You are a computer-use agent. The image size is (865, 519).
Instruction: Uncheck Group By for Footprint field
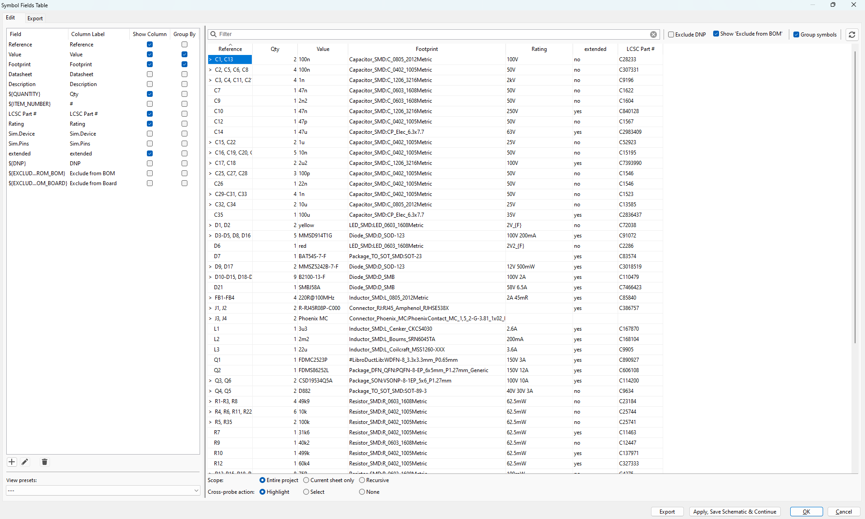(x=184, y=64)
